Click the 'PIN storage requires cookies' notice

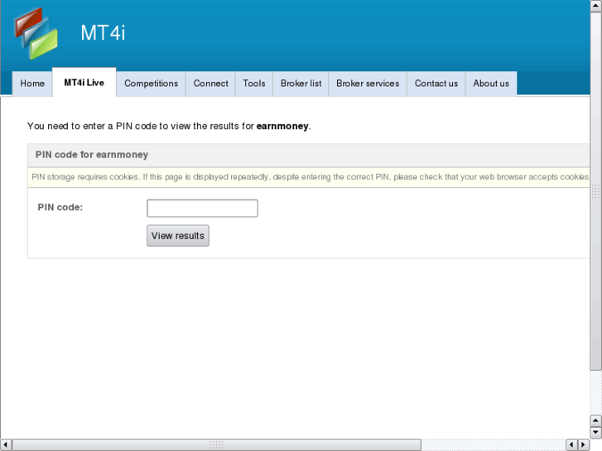click(x=310, y=177)
